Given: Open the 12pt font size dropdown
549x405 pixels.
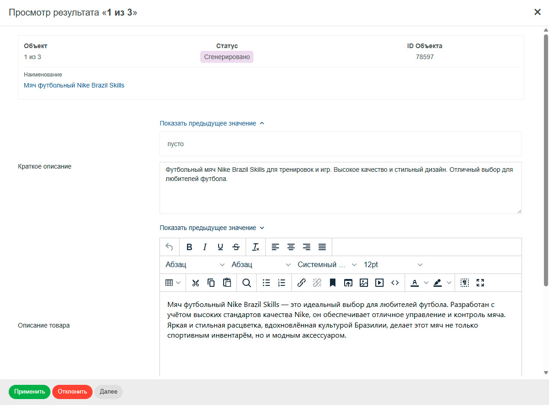Looking at the screenshot, I should [x=393, y=265].
